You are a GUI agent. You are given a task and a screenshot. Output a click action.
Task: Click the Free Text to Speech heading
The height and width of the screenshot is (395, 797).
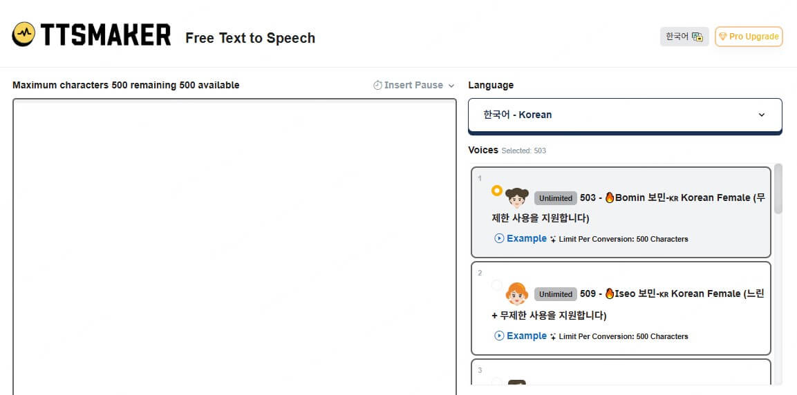(x=250, y=38)
